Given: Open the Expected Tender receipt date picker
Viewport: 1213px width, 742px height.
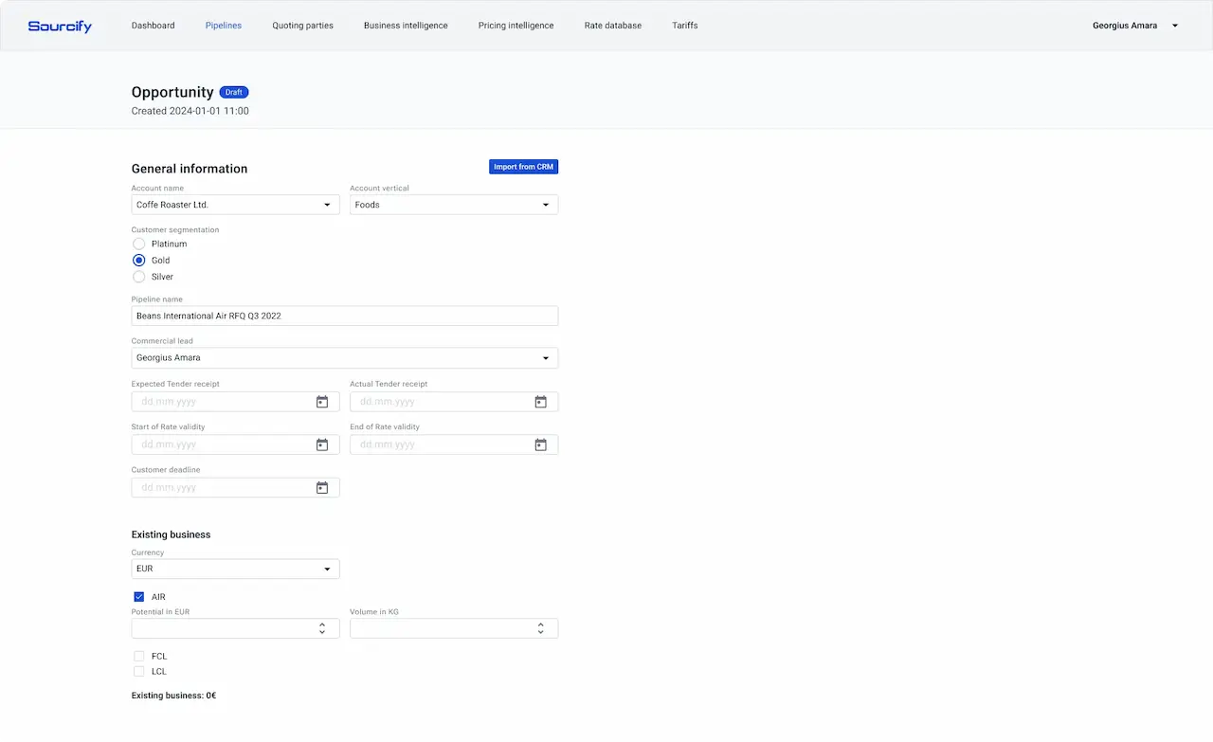Looking at the screenshot, I should 322,401.
